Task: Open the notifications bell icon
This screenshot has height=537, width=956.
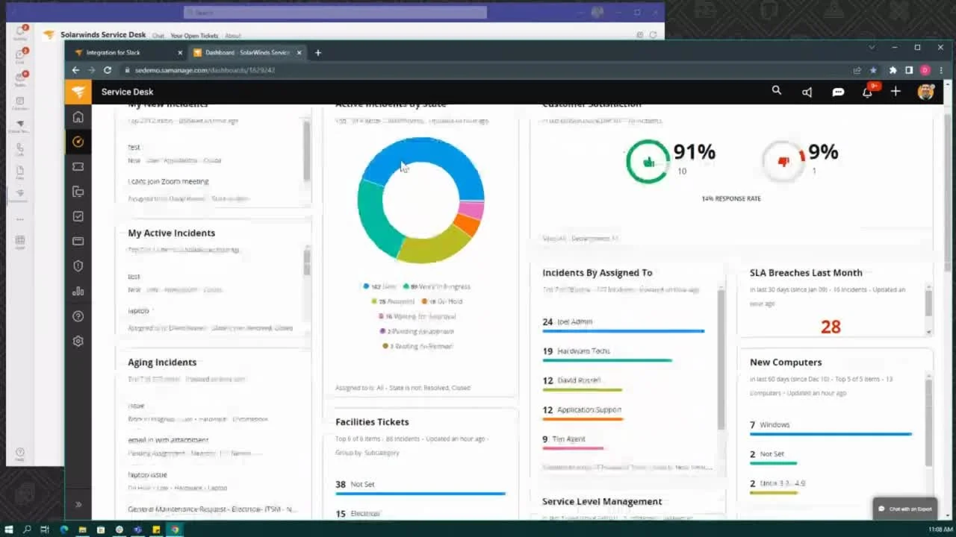Action: point(867,92)
